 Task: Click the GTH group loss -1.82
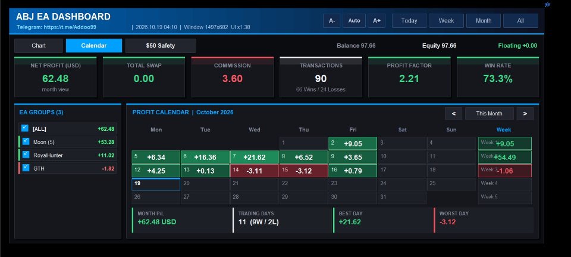[108, 168]
